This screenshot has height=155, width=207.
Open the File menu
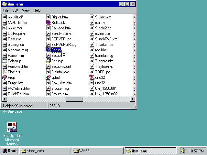[x=6, y=10]
